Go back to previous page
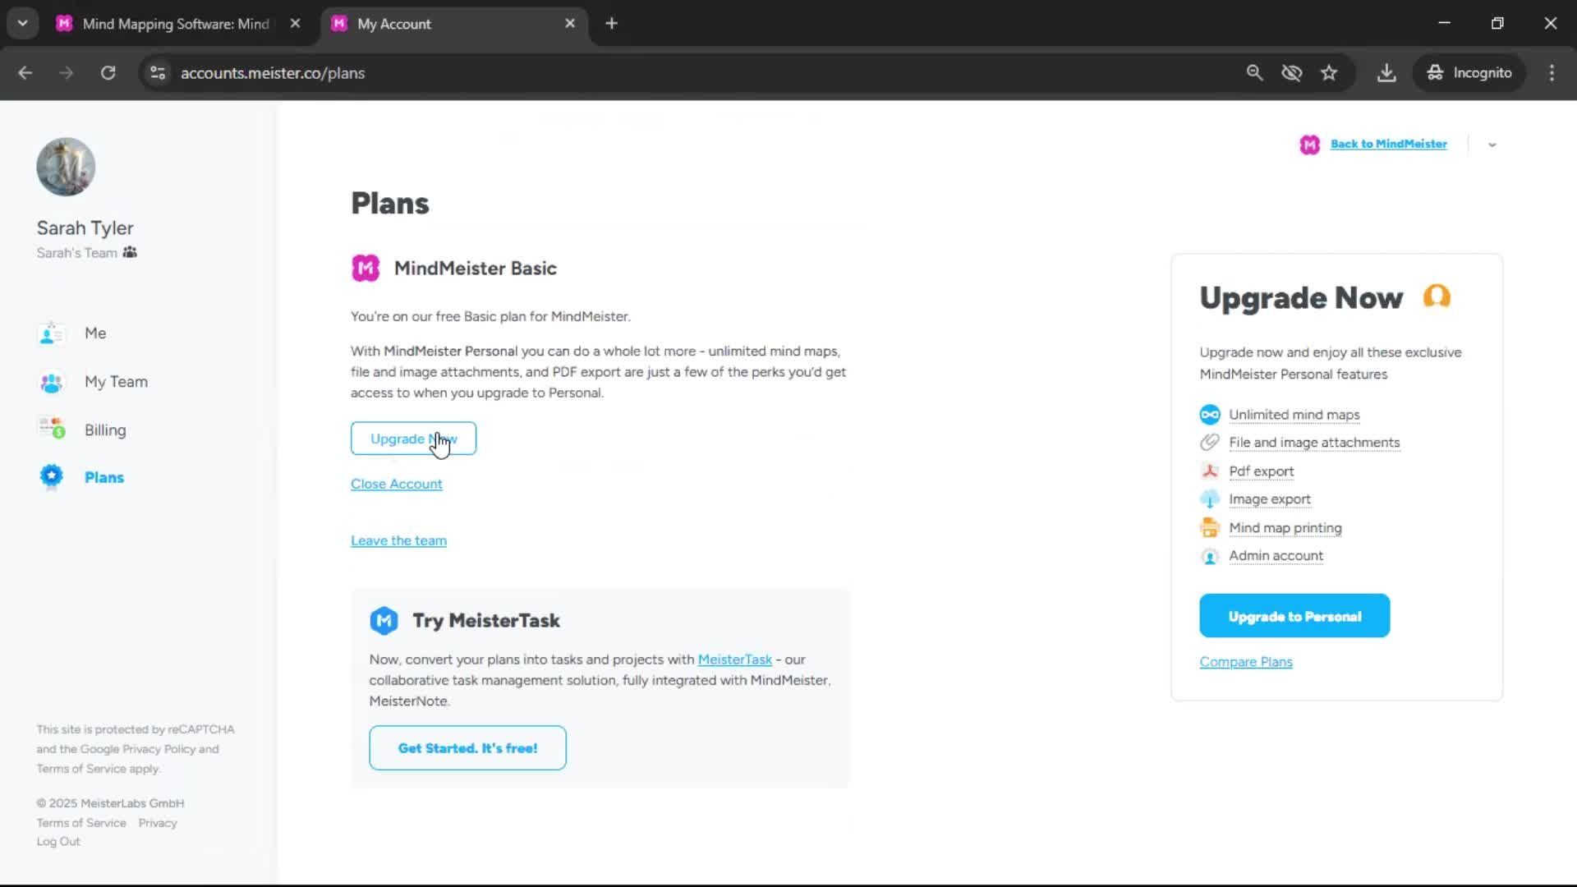 pos(25,73)
